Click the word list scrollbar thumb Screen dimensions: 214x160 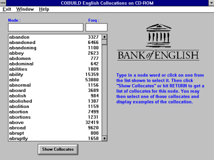[104, 42]
